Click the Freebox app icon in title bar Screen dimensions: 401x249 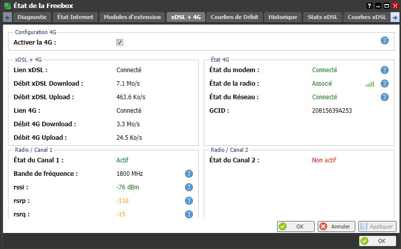pos(8,6)
